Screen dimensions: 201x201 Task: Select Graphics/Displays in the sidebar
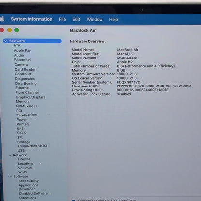[30, 97]
